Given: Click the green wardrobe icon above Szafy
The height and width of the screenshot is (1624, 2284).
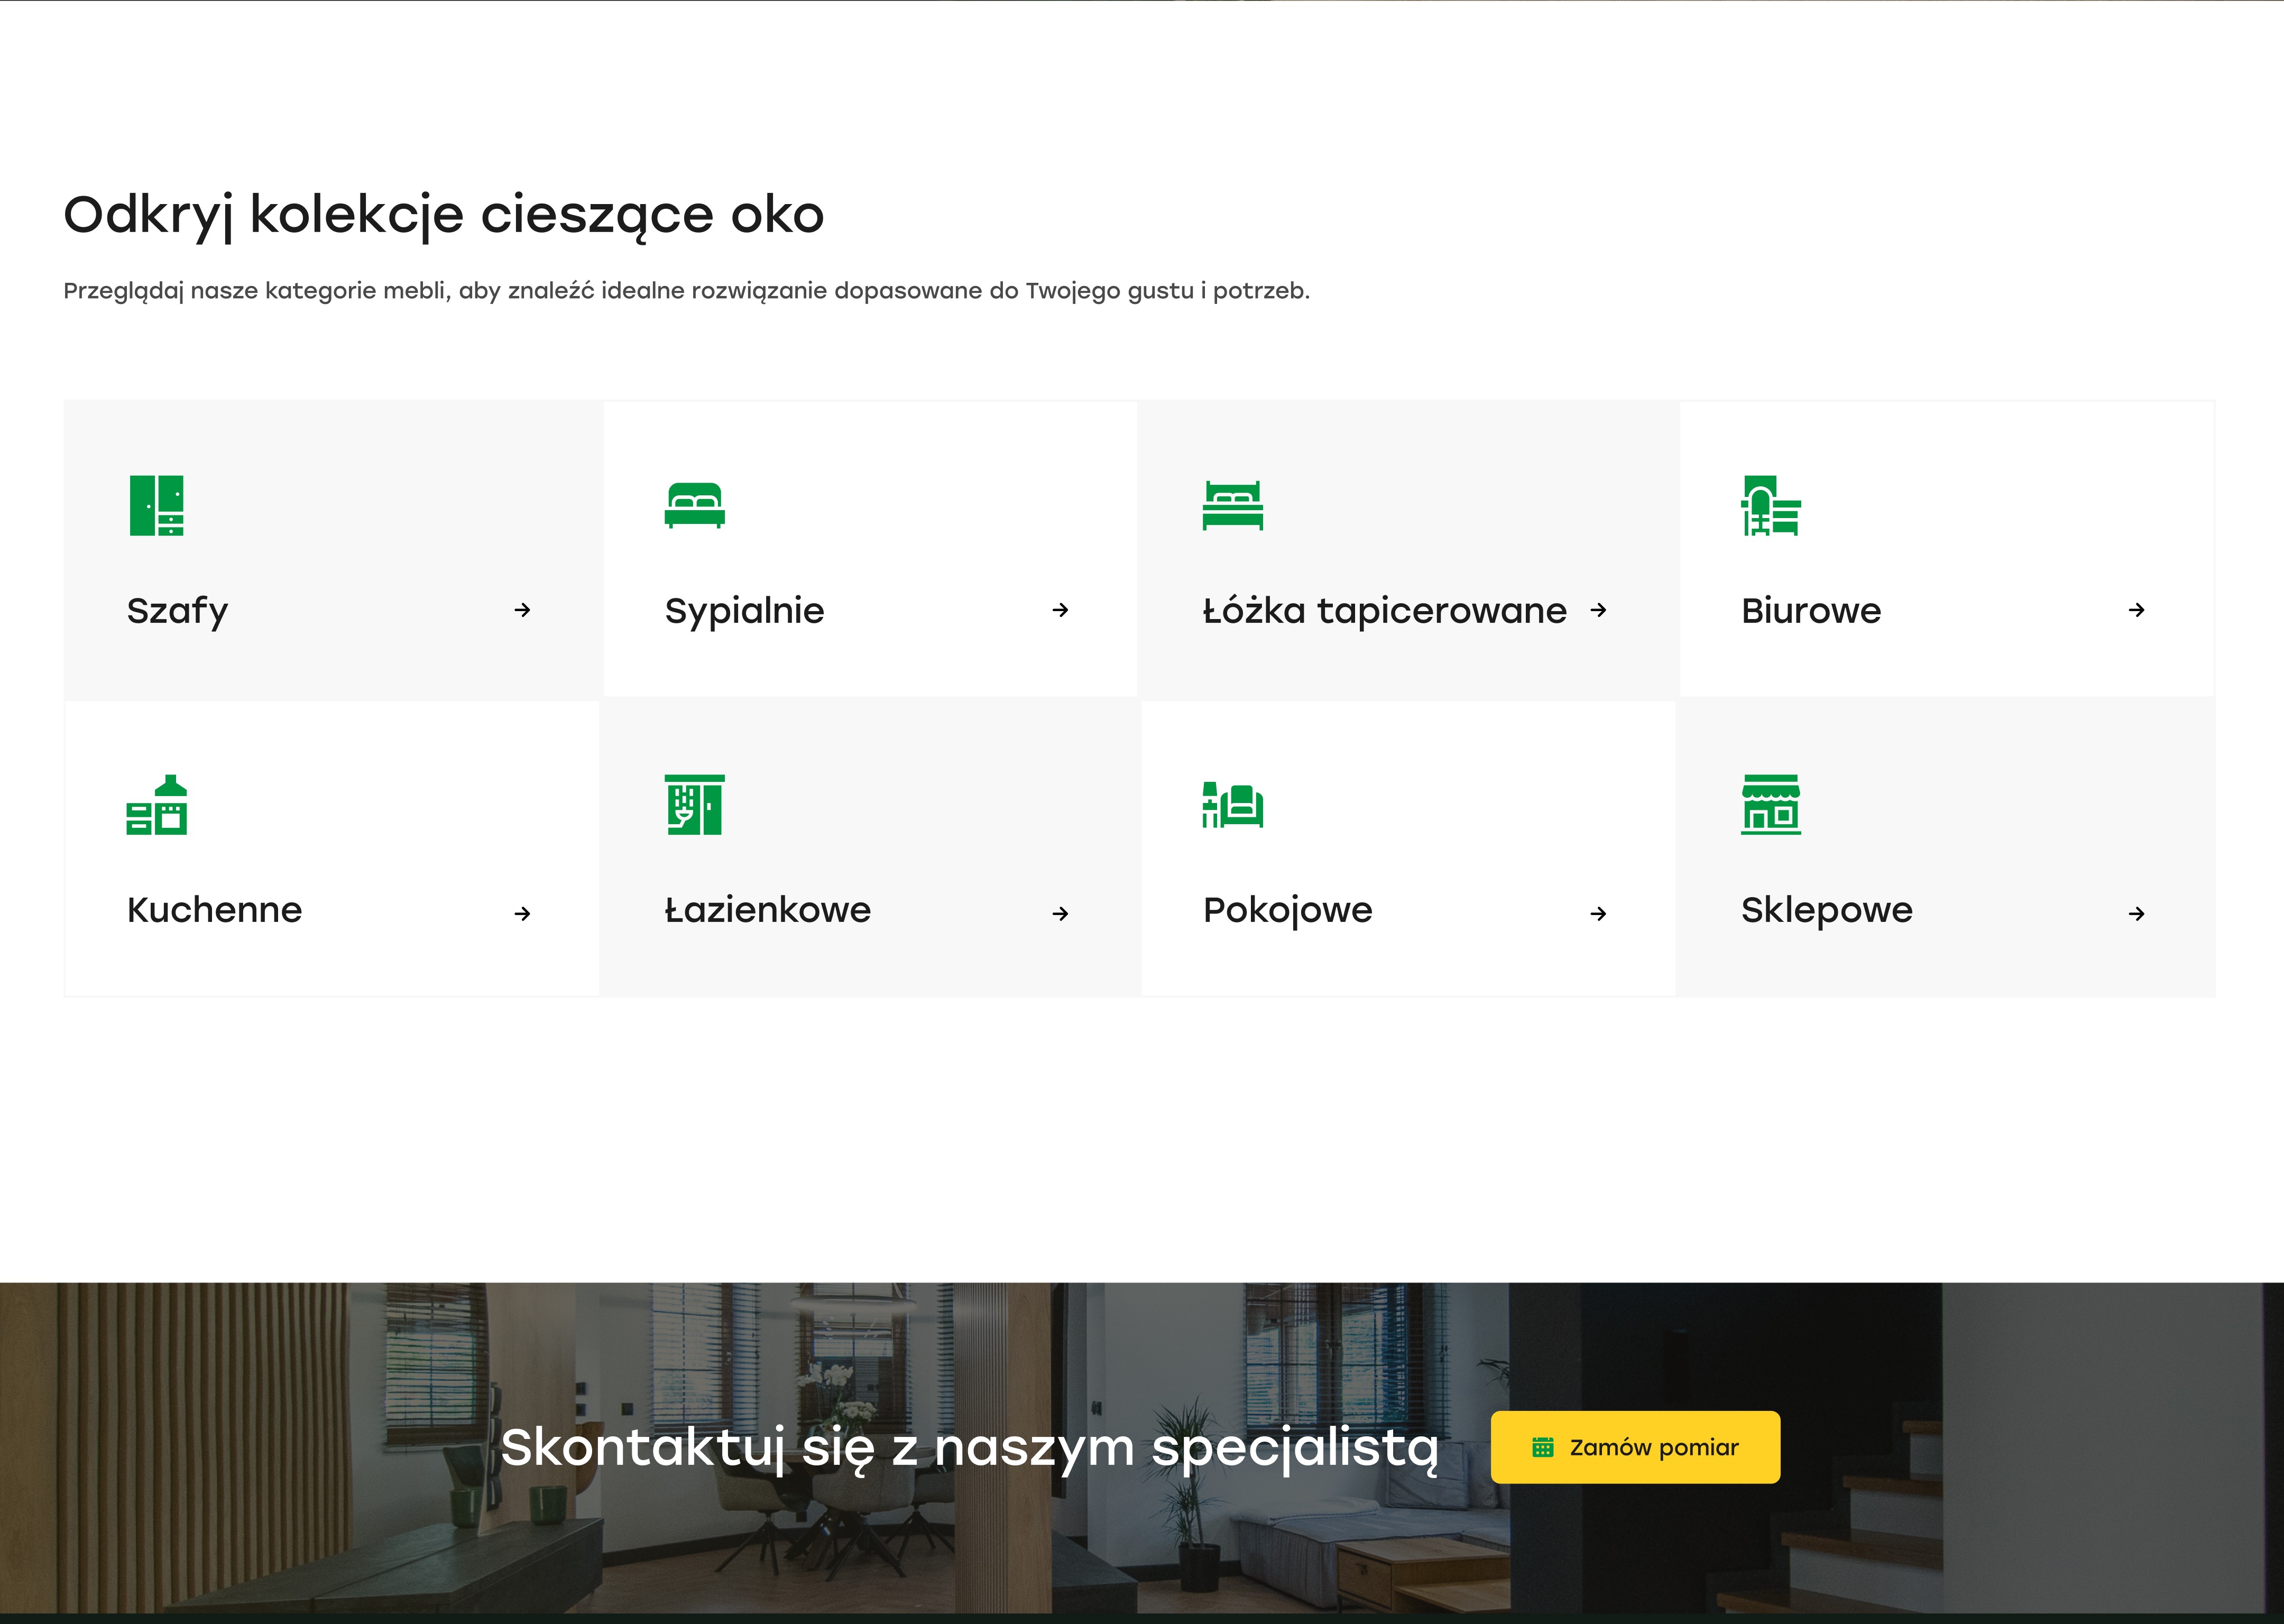Looking at the screenshot, I should pyautogui.click(x=157, y=505).
